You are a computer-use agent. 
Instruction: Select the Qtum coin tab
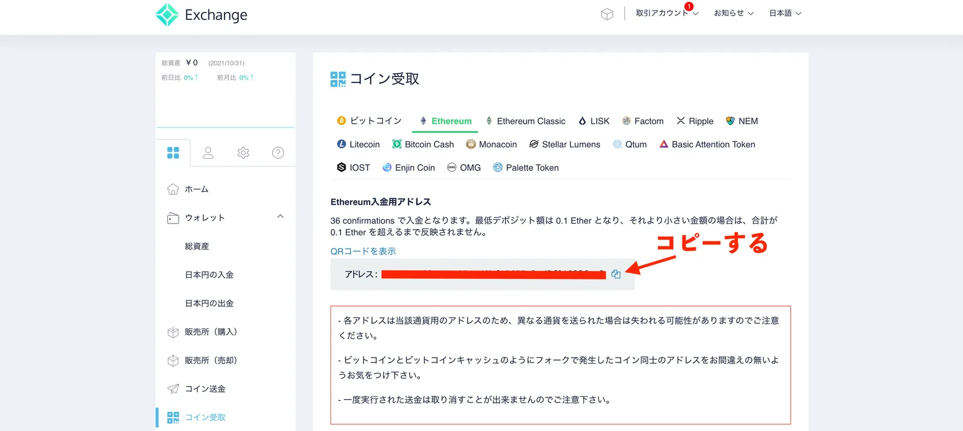[630, 144]
